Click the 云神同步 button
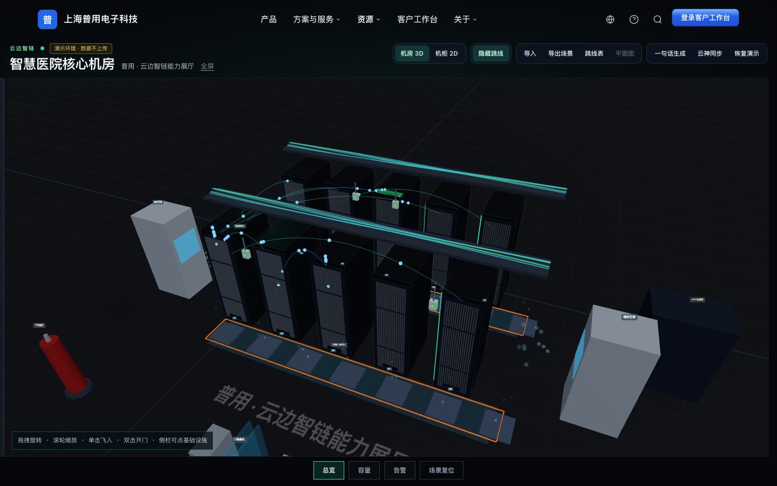The width and height of the screenshot is (777, 486). click(710, 53)
